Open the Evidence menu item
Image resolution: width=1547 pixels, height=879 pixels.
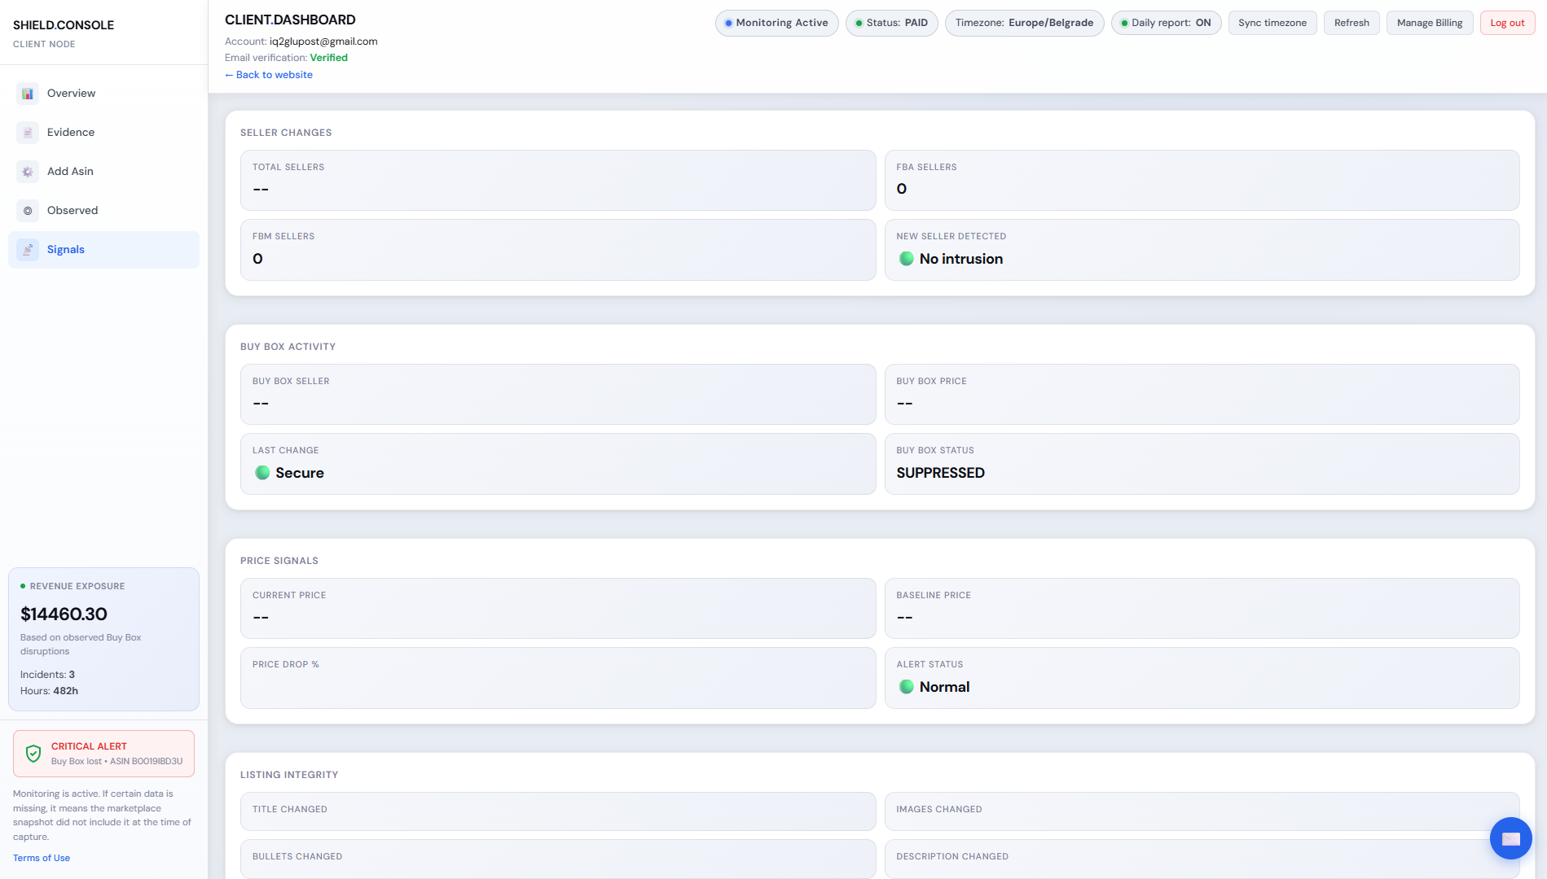point(71,133)
